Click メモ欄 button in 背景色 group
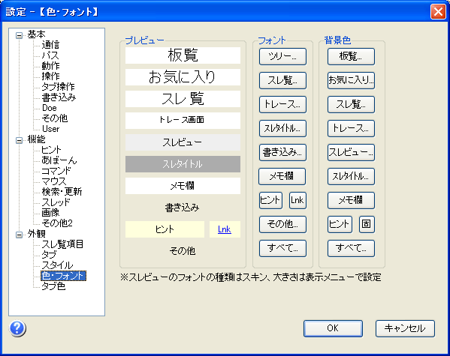 [351, 200]
